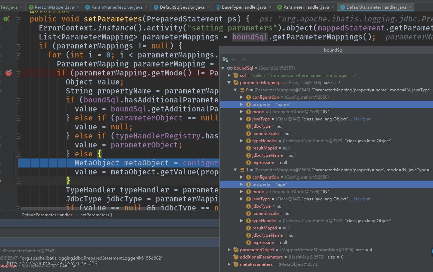Expand the parameterObject node
Screen dimensions: 433x272
(229, 250)
